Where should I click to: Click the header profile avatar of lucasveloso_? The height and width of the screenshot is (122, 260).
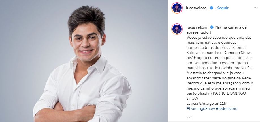click(x=177, y=8)
